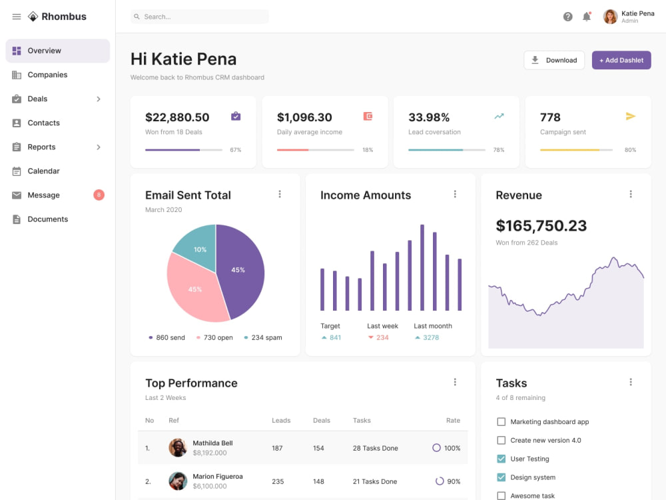Click the Message envelope icon
This screenshot has width=666, height=500.
17,195
